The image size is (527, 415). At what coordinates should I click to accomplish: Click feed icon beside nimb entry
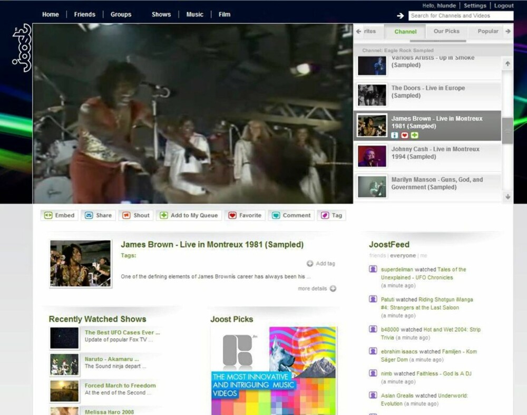(373, 373)
